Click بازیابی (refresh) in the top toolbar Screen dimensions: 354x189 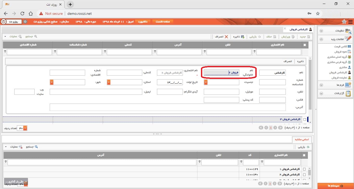click(x=255, y=37)
